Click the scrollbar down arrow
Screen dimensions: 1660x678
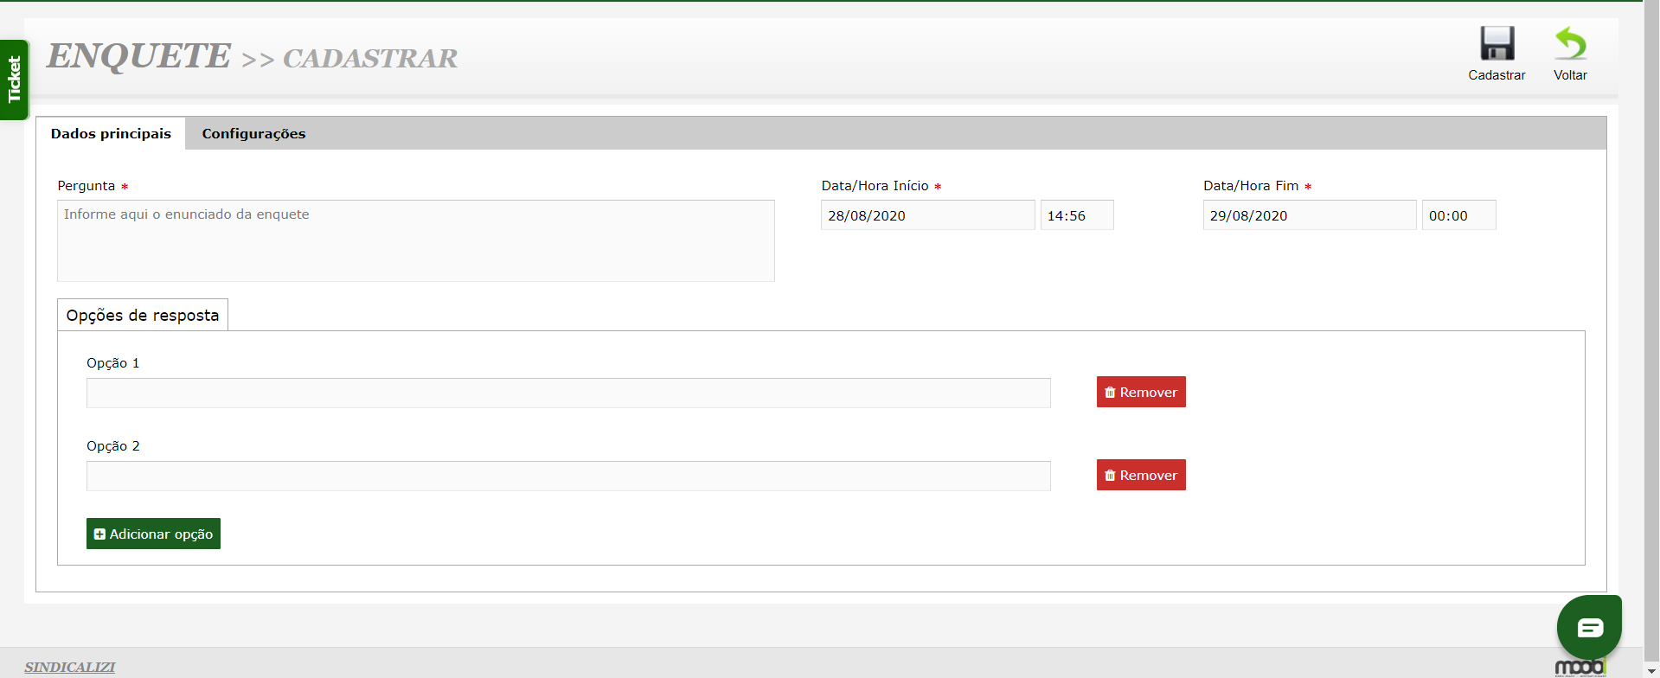(1651, 671)
